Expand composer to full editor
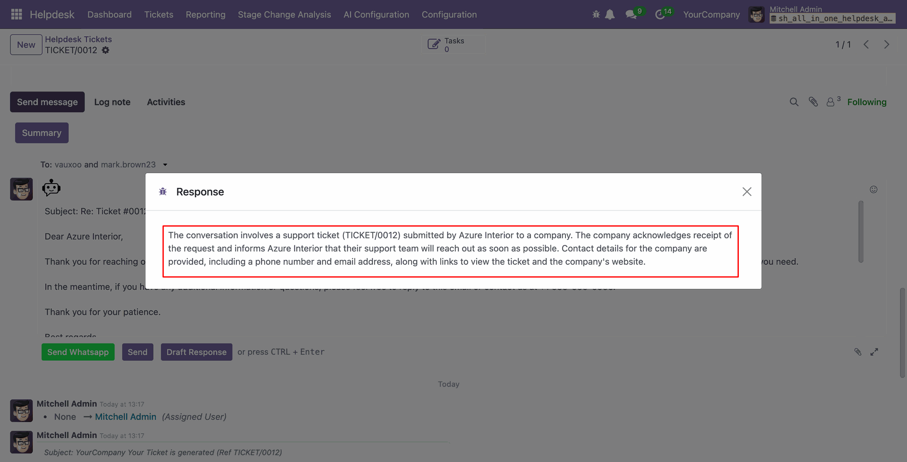907x462 pixels. click(x=874, y=352)
